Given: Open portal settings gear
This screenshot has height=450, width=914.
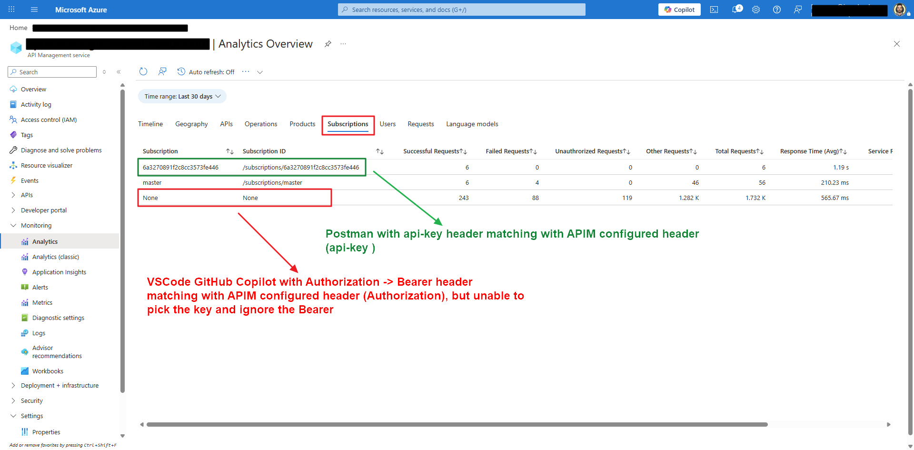Looking at the screenshot, I should coord(756,10).
